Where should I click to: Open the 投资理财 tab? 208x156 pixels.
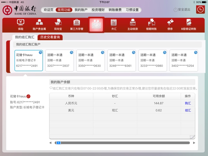coord(98,10)
